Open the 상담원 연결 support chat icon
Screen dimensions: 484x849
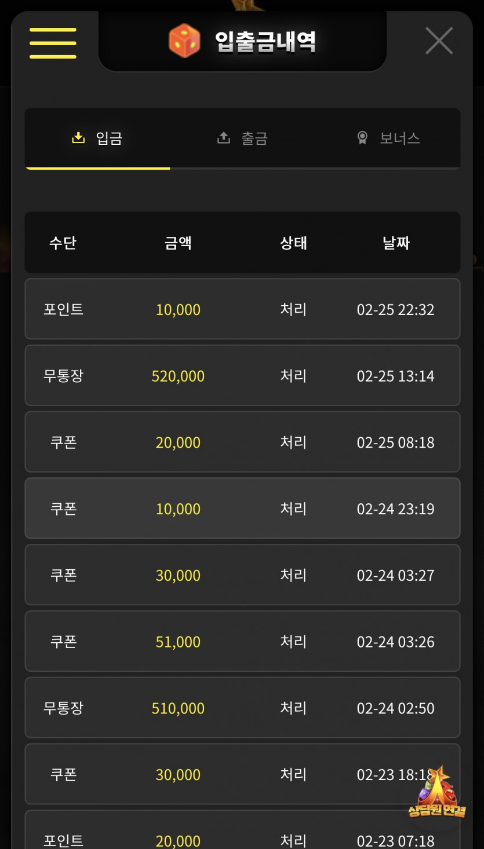[x=436, y=795]
